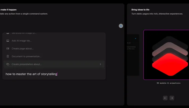Go to previous carousel slide with left arrow
189x108 pixels.
pyautogui.click(x=165, y=98)
